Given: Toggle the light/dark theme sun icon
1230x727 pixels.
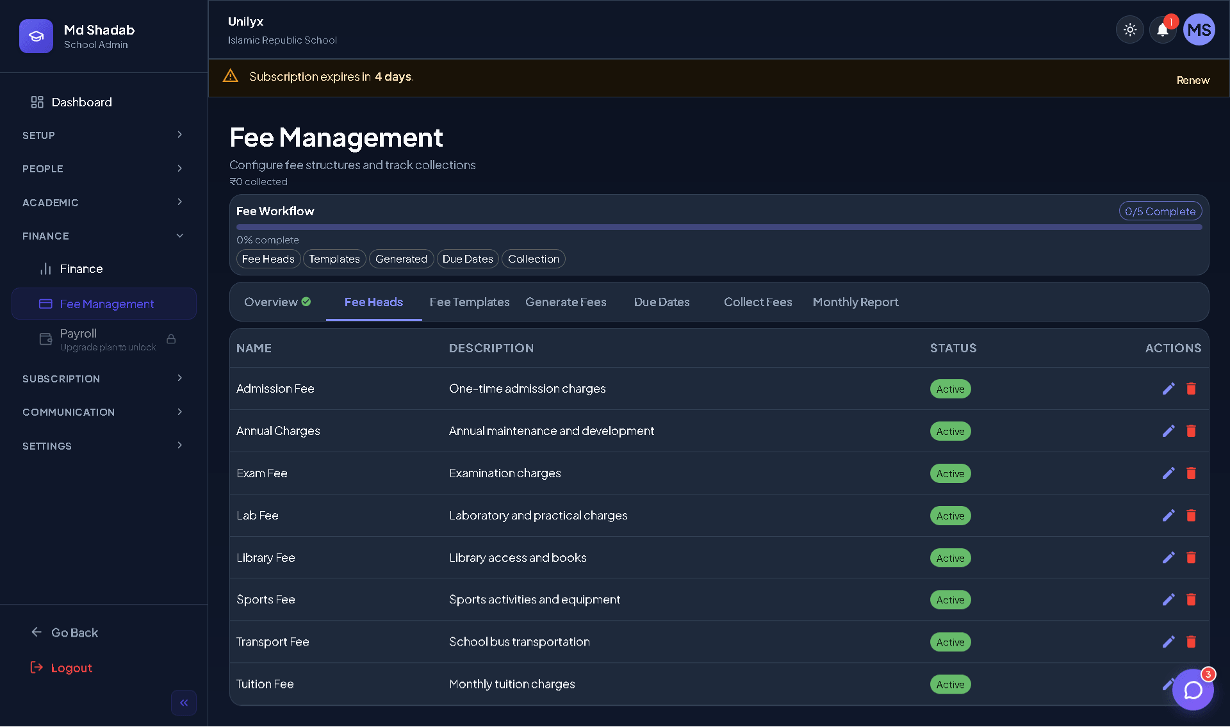Looking at the screenshot, I should [1130, 29].
